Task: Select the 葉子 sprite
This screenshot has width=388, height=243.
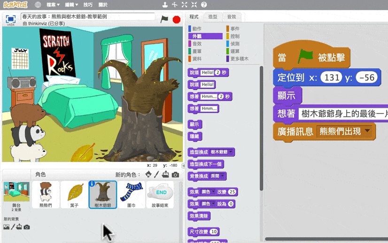Action: [x=74, y=195]
